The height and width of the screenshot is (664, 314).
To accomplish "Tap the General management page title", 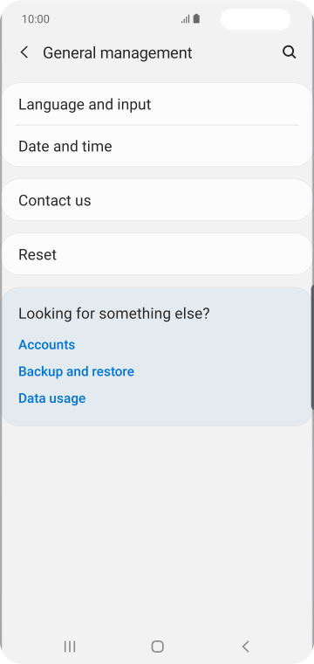I will click(x=118, y=53).
